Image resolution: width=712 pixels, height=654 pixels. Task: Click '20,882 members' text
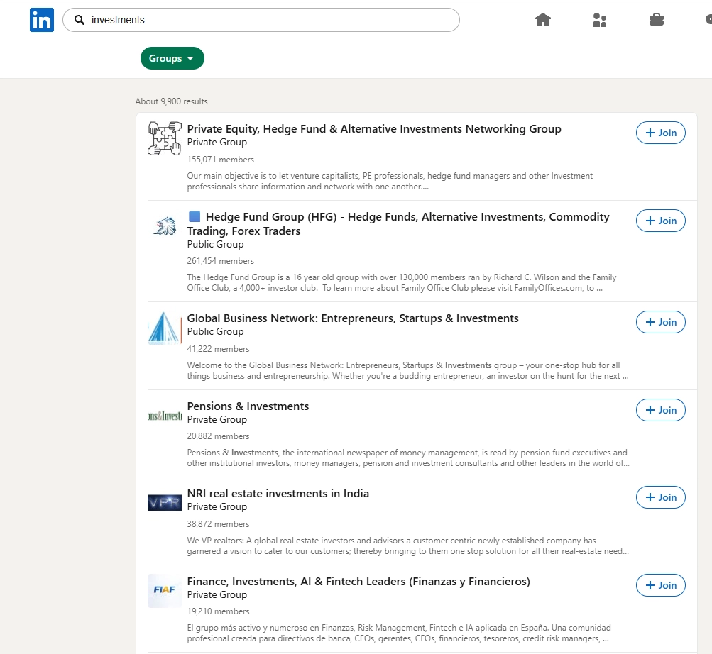(x=218, y=436)
